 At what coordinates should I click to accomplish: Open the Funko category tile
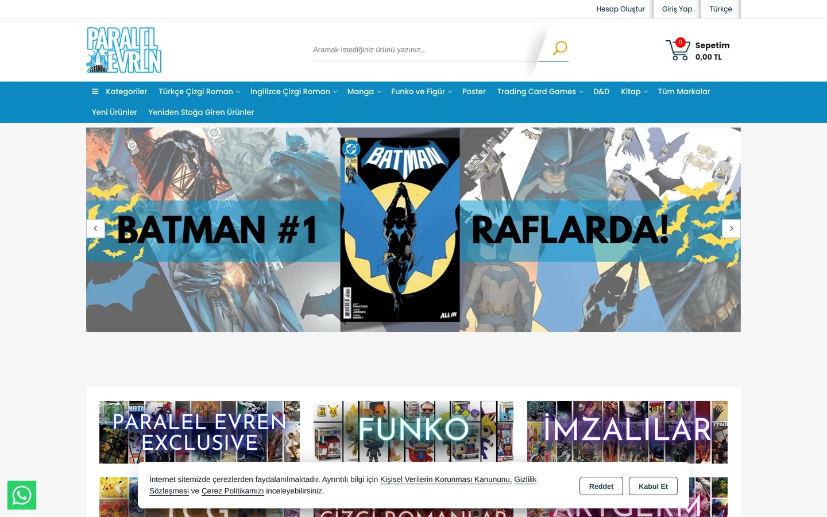point(413,432)
